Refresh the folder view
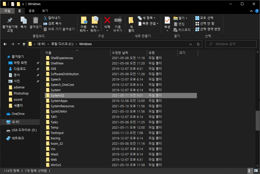This screenshot has width=260, height=174. pos(198,44)
